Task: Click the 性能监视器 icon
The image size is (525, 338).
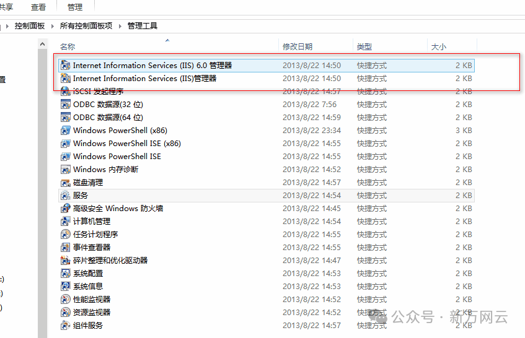Action: [65, 300]
